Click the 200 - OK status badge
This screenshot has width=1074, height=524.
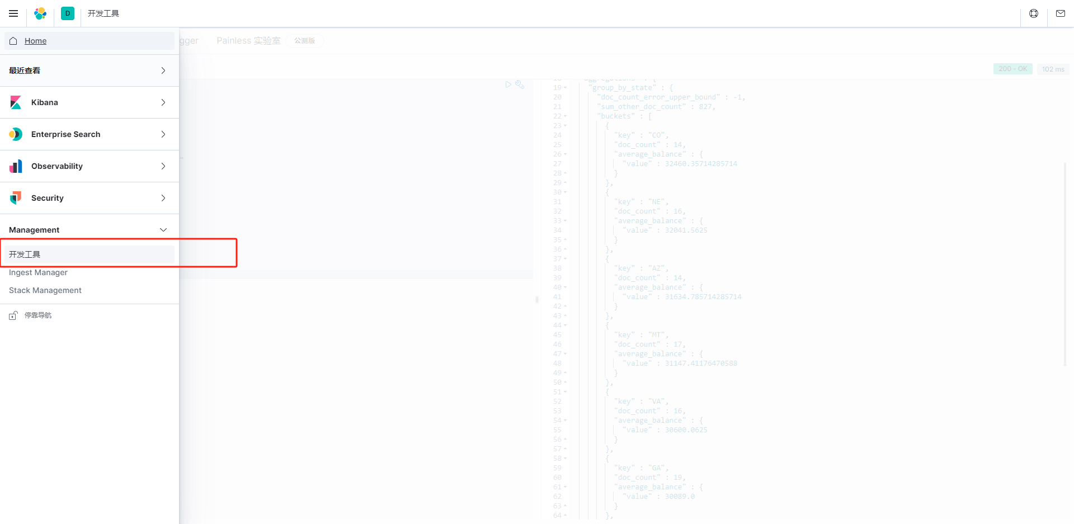[x=1013, y=69]
